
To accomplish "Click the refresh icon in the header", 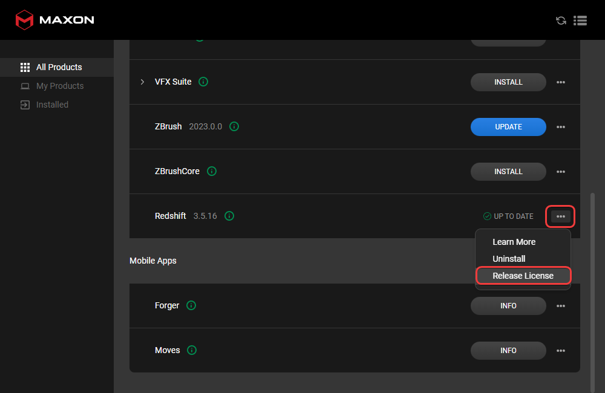I will [561, 21].
